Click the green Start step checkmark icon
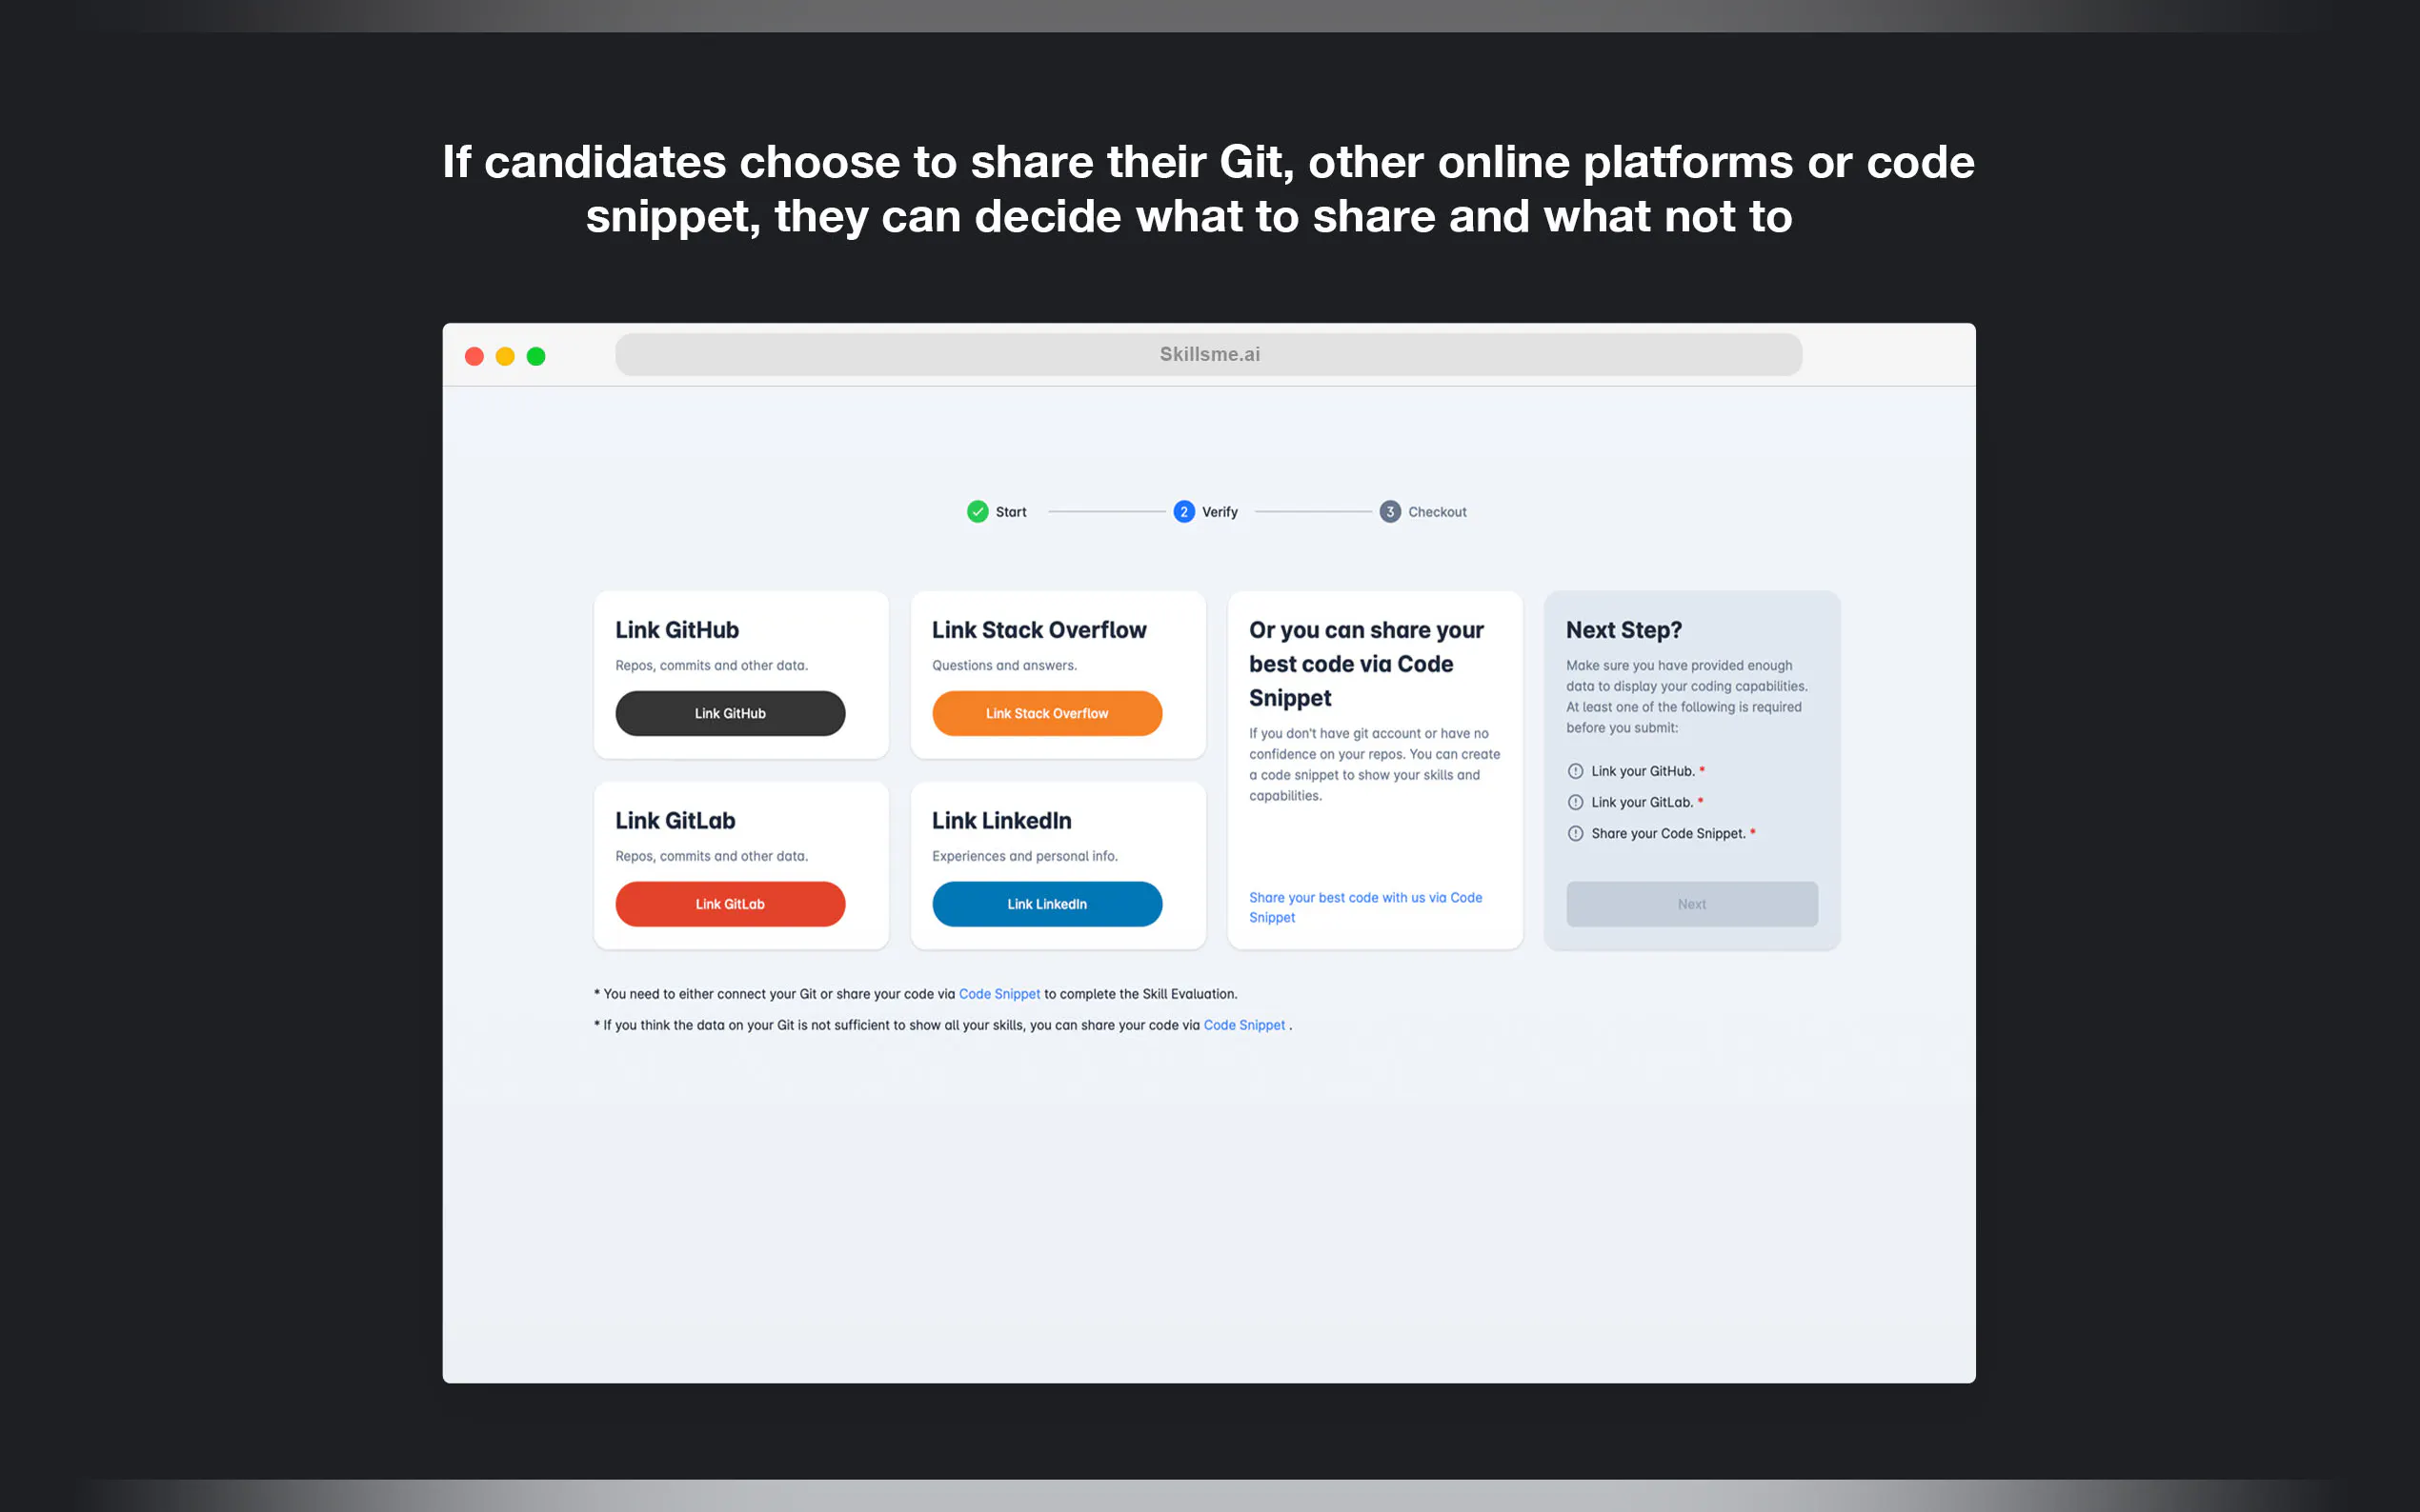2420x1512 pixels. click(x=978, y=512)
